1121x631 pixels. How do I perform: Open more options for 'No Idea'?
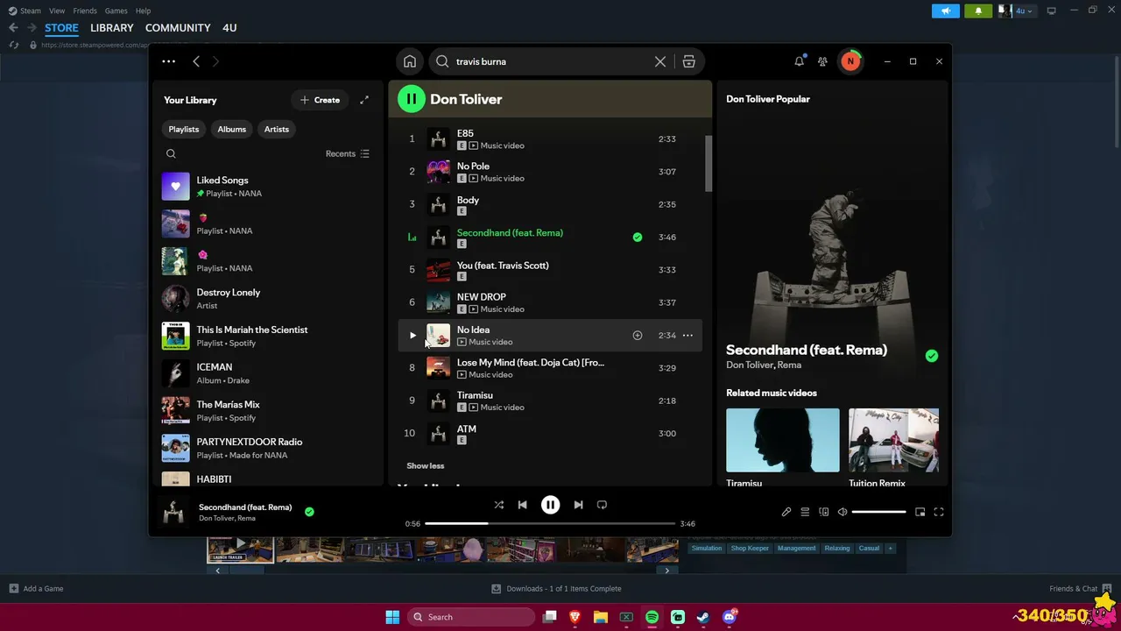click(x=687, y=335)
